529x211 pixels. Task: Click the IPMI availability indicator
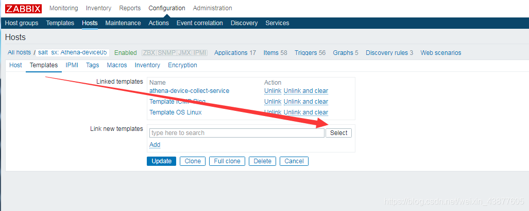click(x=199, y=53)
